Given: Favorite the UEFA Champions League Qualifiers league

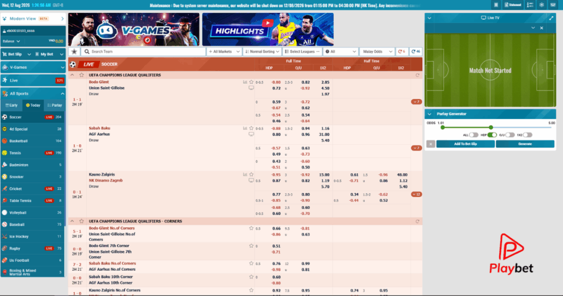Looking at the screenshot, I should click(81, 75).
